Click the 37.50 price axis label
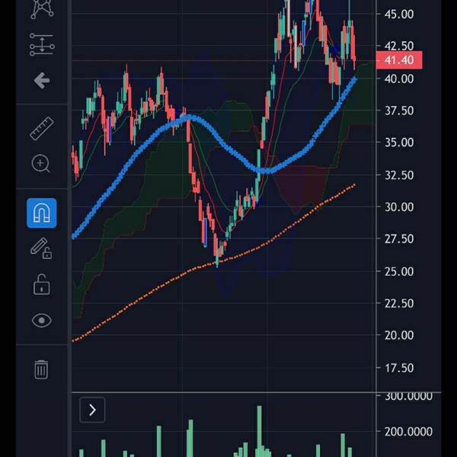 coord(398,110)
